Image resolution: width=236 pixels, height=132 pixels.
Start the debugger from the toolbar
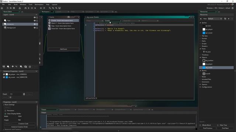pyautogui.click(x=25, y=8)
